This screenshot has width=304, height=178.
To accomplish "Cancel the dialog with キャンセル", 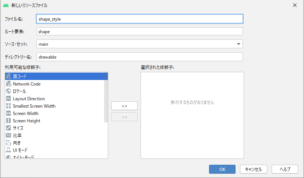I will tap(253, 169).
